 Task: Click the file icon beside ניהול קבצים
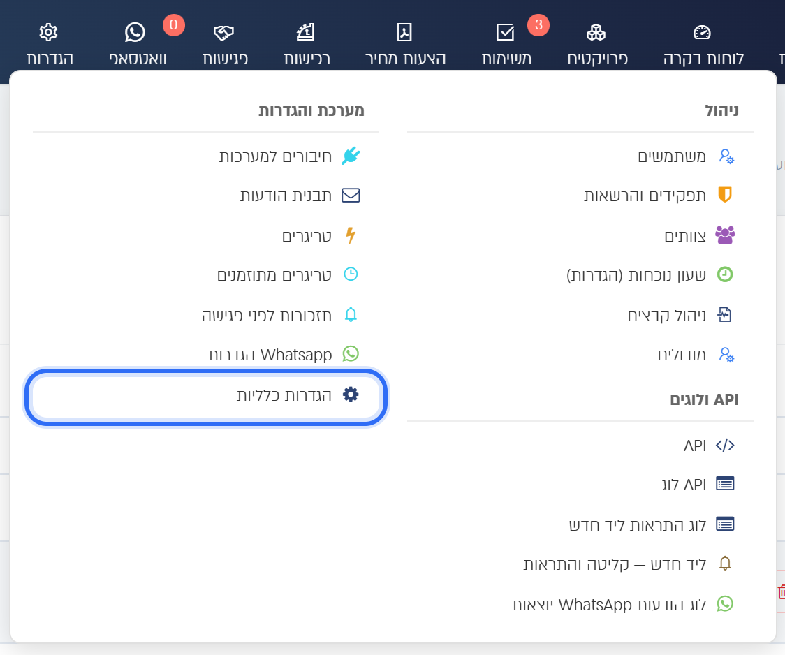(x=724, y=315)
